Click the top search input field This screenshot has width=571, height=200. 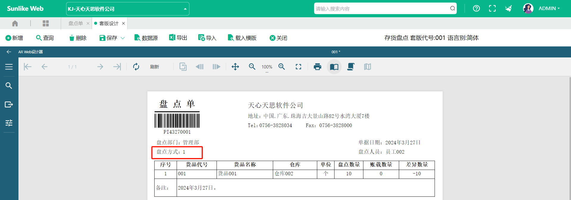pyautogui.click(x=381, y=9)
